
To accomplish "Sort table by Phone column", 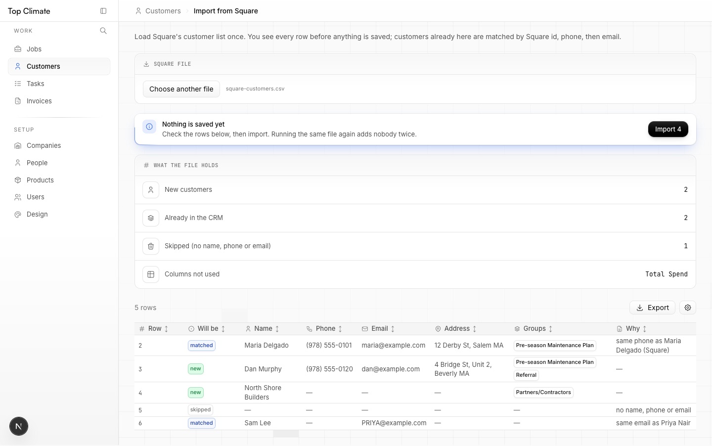I will 324,329.
